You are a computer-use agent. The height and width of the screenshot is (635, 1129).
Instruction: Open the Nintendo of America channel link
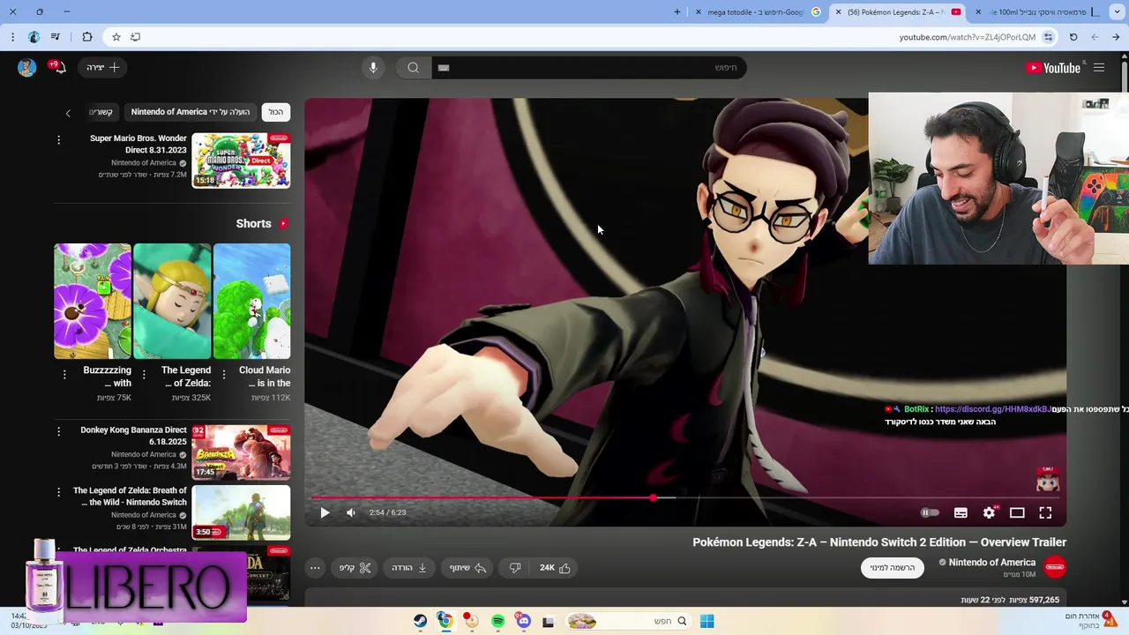tap(992, 563)
